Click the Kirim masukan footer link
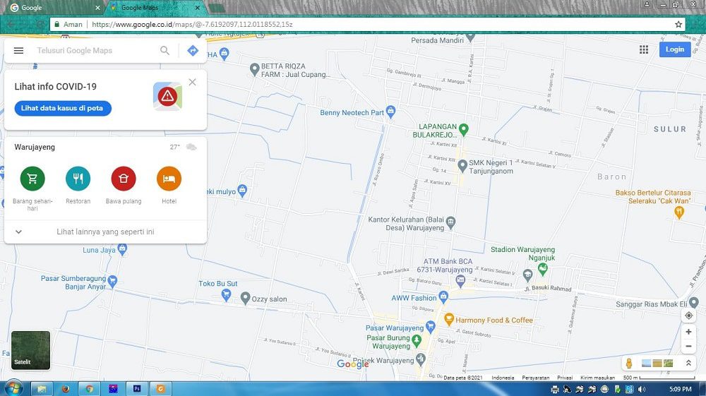Image resolution: width=706 pixels, height=396 pixels. pyautogui.click(x=597, y=378)
